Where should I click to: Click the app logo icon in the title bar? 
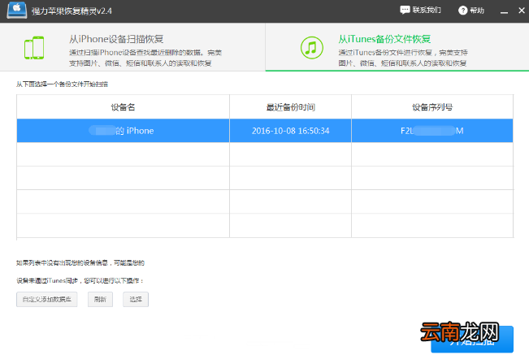click(x=16, y=10)
